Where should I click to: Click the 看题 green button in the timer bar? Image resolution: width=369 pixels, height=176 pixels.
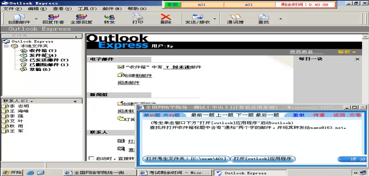pyautogui.click(x=173, y=4)
